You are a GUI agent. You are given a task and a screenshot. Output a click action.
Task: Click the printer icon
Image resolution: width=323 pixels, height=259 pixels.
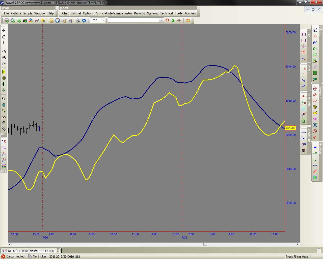[x=78, y=20]
